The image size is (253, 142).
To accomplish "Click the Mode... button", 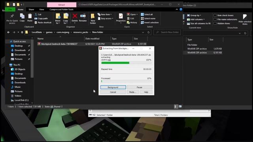I will [x=133, y=92].
